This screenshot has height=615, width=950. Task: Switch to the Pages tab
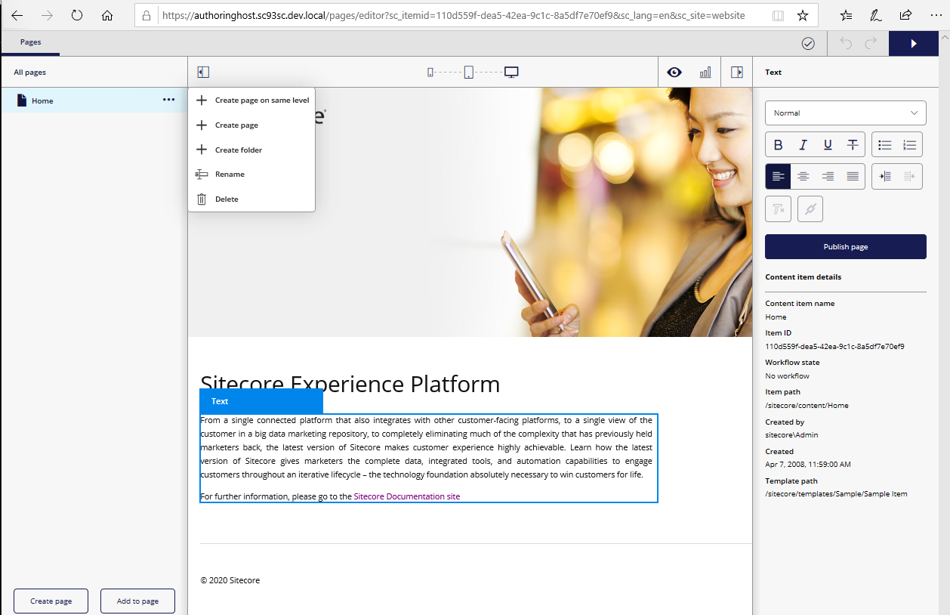coord(30,43)
